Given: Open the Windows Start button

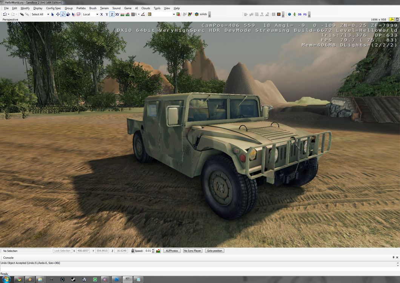Looking at the screenshot, I should [6, 279].
